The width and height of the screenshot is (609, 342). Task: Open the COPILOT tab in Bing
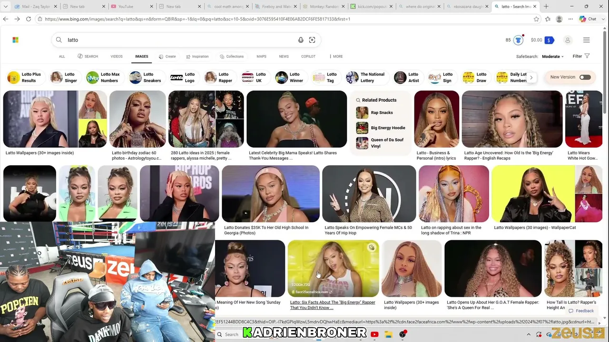(x=308, y=57)
